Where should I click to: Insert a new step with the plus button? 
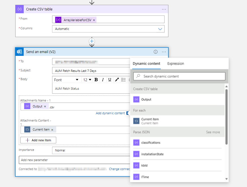92,41
